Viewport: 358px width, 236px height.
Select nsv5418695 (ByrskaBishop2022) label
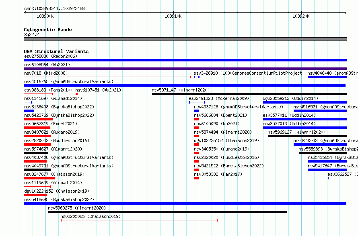click(x=59, y=199)
